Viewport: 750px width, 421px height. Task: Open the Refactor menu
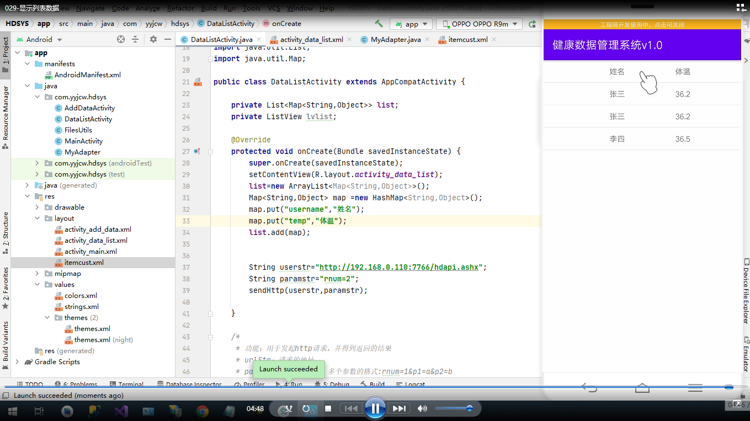coord(180,8)
